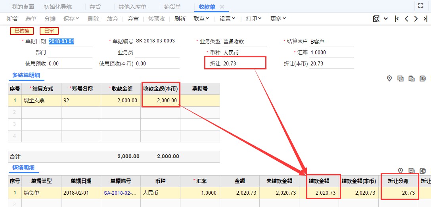Click the 汇率 field 1.0000 in header
This screenshot has width=431, height=207.
[x=332, y=52]
